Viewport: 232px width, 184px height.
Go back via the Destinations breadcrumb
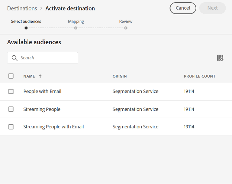point(22,8)
